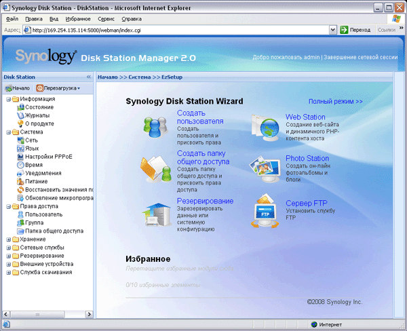Viewport: 407px width, 331px height.
Task: Click the Резервирование wizard link
Action: 205,201
